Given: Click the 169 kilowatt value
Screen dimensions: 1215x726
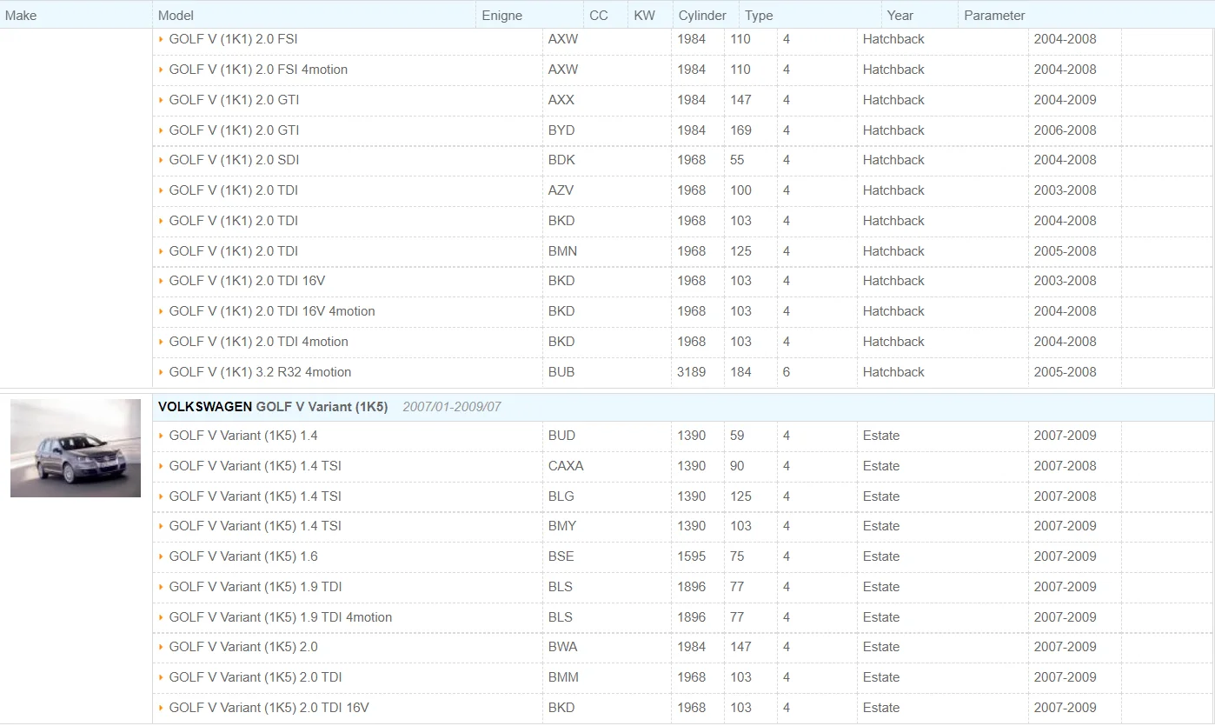Looking at the screenshot, I should [740, 130].
